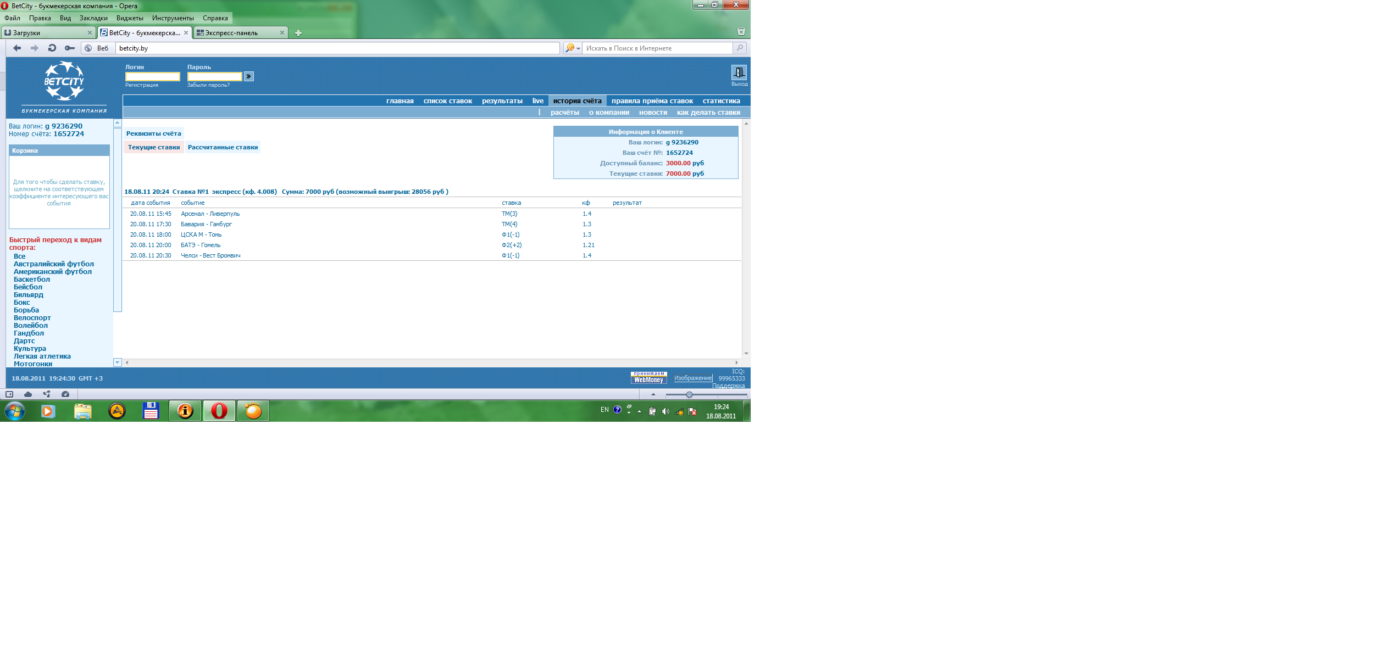
Task: Click the browser forward arrow
Action: point(35,48)
